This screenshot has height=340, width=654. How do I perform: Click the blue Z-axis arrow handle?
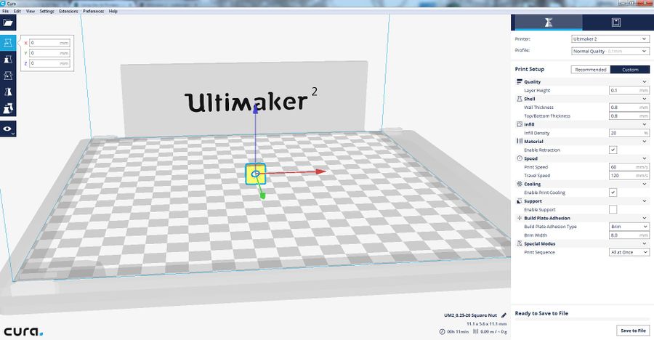click(256, 108)
